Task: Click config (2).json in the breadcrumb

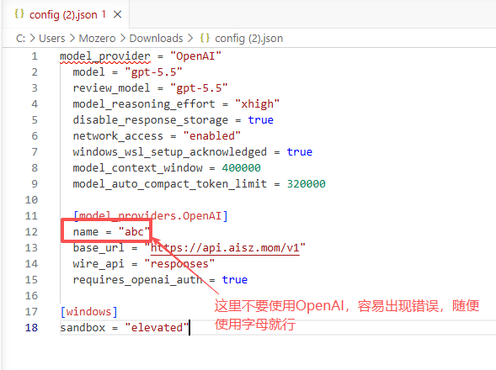Action: pyautogui.click(x=249, y=39)
